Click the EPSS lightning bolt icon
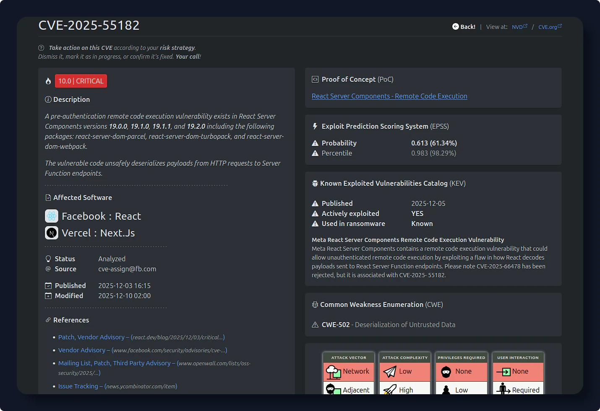Viewport: 600px width, 411px height. (x=315, y=126)
